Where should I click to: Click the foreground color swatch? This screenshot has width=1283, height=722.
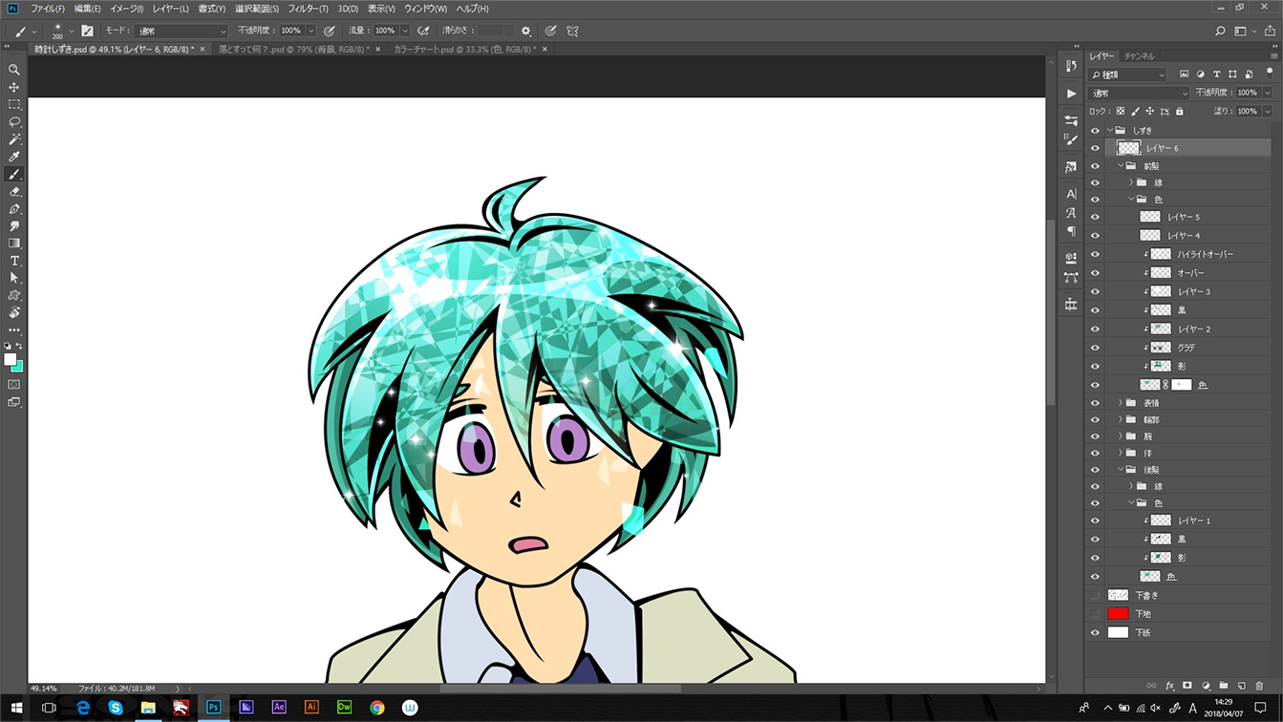click(x=10, y=360)
